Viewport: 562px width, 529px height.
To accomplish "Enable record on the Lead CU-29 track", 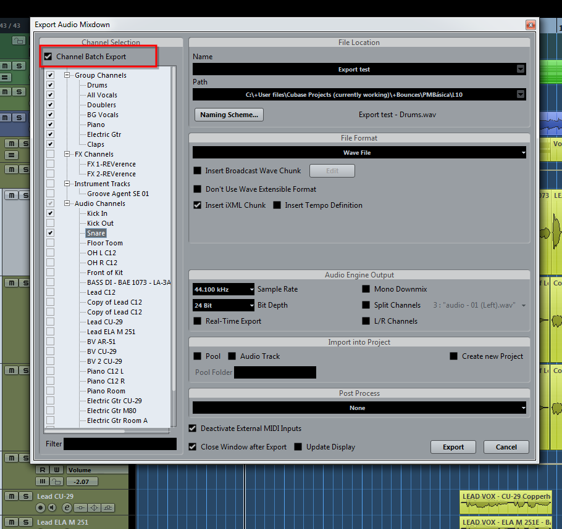I will click(x=41, y=507).
